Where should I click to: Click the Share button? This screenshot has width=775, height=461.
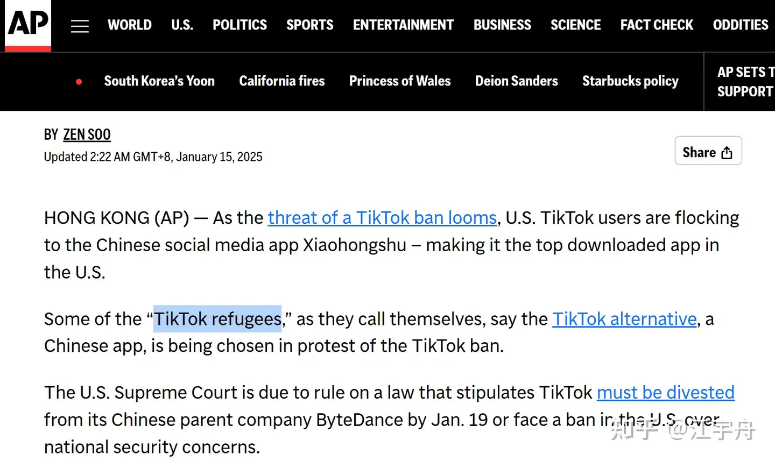point(708,152)
